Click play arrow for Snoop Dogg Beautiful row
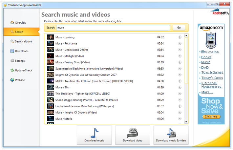The image size is (233, 150). tap(180, 100)
